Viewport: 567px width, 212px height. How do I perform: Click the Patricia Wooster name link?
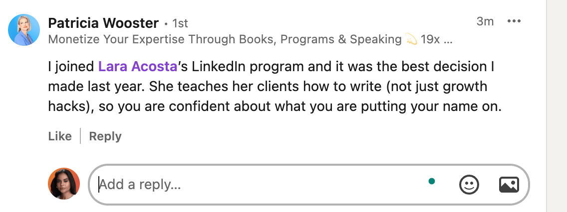pyautogui.click(x=103, y=23)
